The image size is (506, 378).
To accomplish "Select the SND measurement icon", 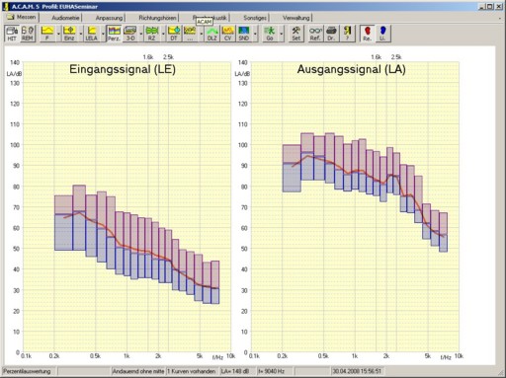I will (x=244, y=34).
